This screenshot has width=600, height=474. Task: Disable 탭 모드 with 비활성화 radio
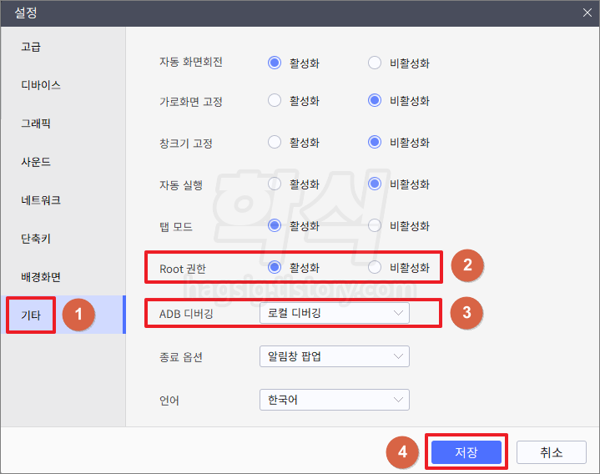pos(374,225)
